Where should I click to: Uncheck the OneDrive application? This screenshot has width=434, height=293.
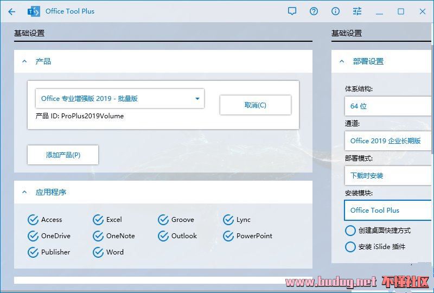click(x=49, y=236)
